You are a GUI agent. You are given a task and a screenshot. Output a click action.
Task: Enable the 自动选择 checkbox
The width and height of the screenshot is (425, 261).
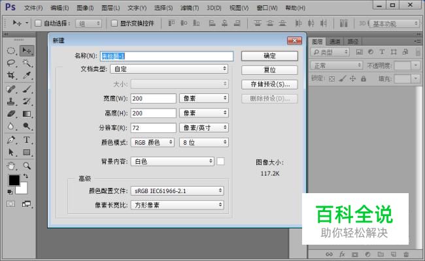[38, 23]
